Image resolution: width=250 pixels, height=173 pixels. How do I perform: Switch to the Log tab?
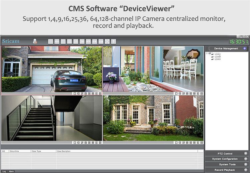click(4, 171)
